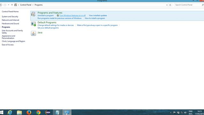
Task: Open the taskbar clock and date
Action: point(199,112)
